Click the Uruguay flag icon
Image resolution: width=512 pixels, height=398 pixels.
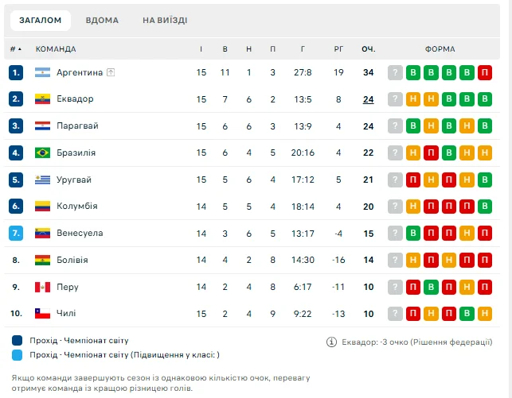[42, 180]
